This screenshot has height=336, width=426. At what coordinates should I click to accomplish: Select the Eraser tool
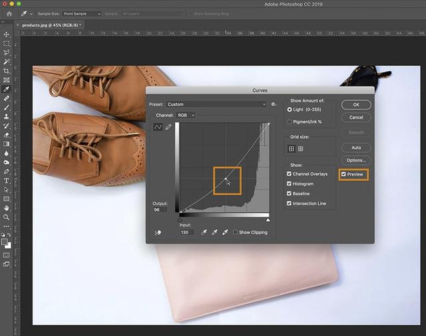click(x=6, y=135)
